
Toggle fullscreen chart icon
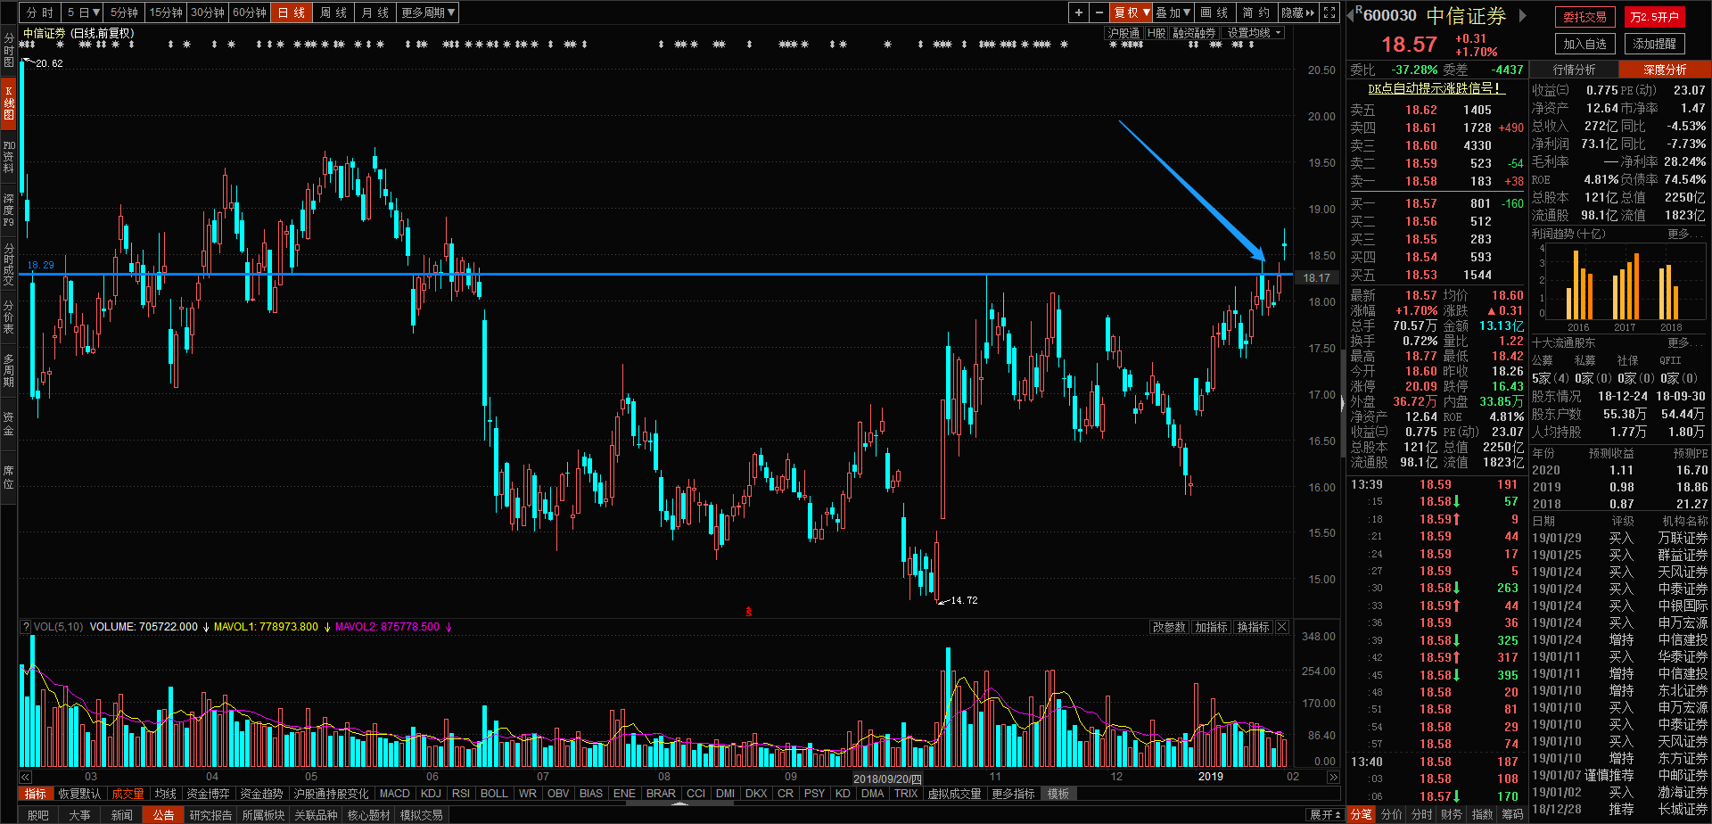pos(1329,12)
